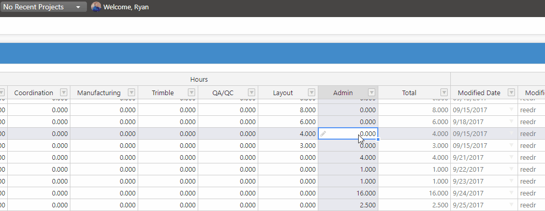This screenshot has height=211, width=545.
Task: Select the Admin 1.000 cell in 9/22/2017 row
Action: 348,169
